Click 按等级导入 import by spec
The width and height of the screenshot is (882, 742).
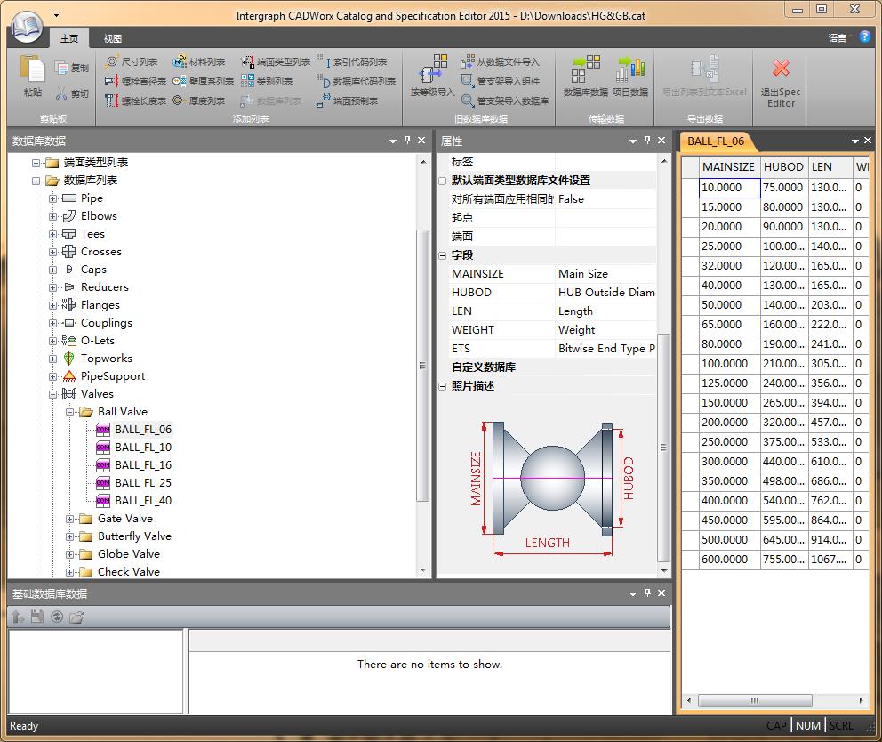[432, 76]
